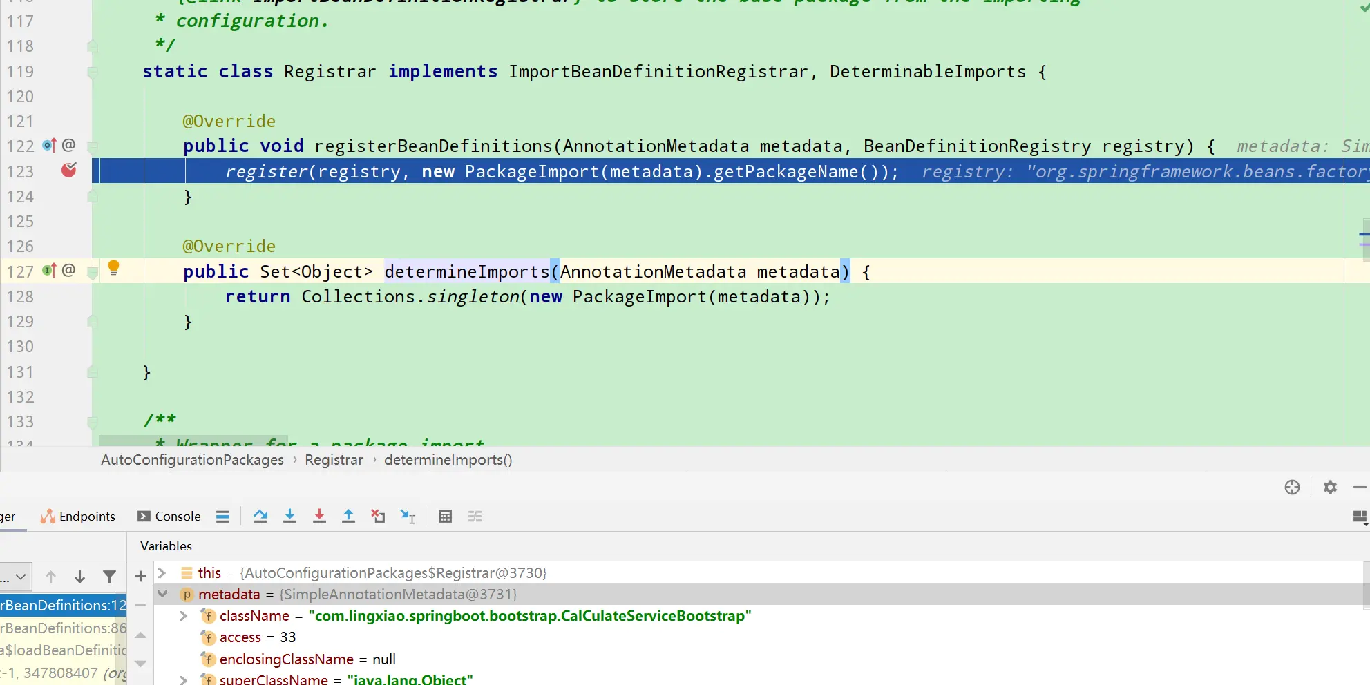This screenshot has height=685, width=1370.
Task: Click the Trace Current Stream Chain icon
Action: point(475,517)
